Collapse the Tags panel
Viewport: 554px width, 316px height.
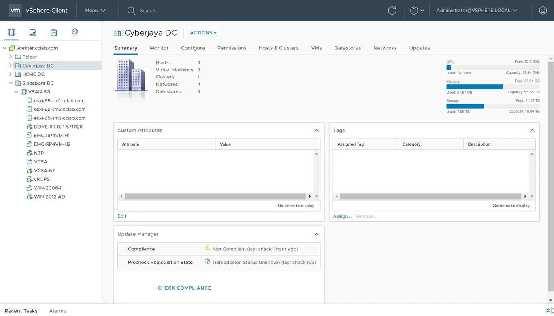tap(532, 131)
